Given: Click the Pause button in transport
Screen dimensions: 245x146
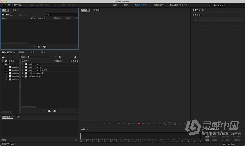Looking at the screenshot, I should 114,124.
